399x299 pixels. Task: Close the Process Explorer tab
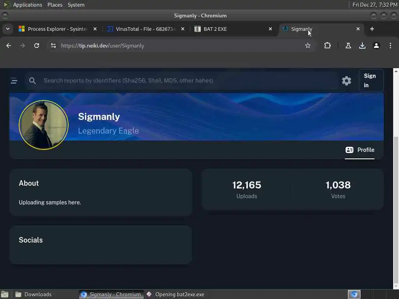pos(95,29)
